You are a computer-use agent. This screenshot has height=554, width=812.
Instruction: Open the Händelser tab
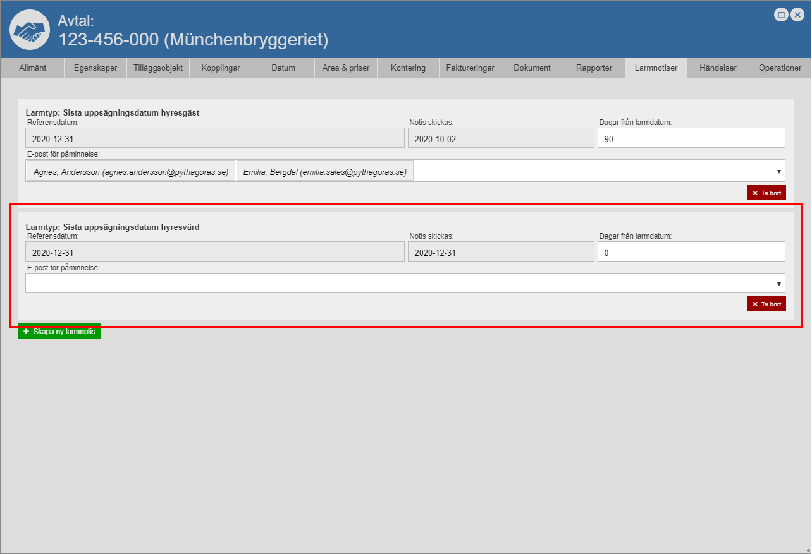[718, 68]
